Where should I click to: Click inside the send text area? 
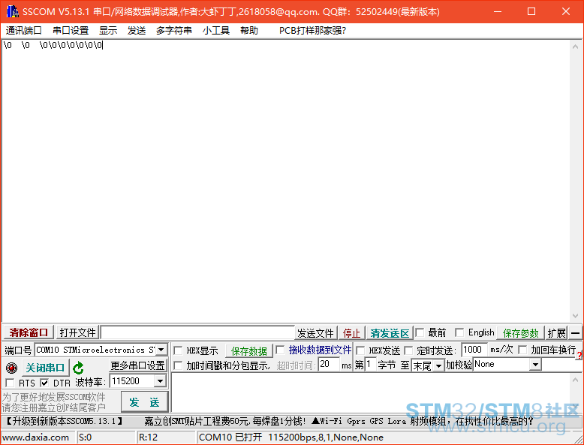pos(371,392)
